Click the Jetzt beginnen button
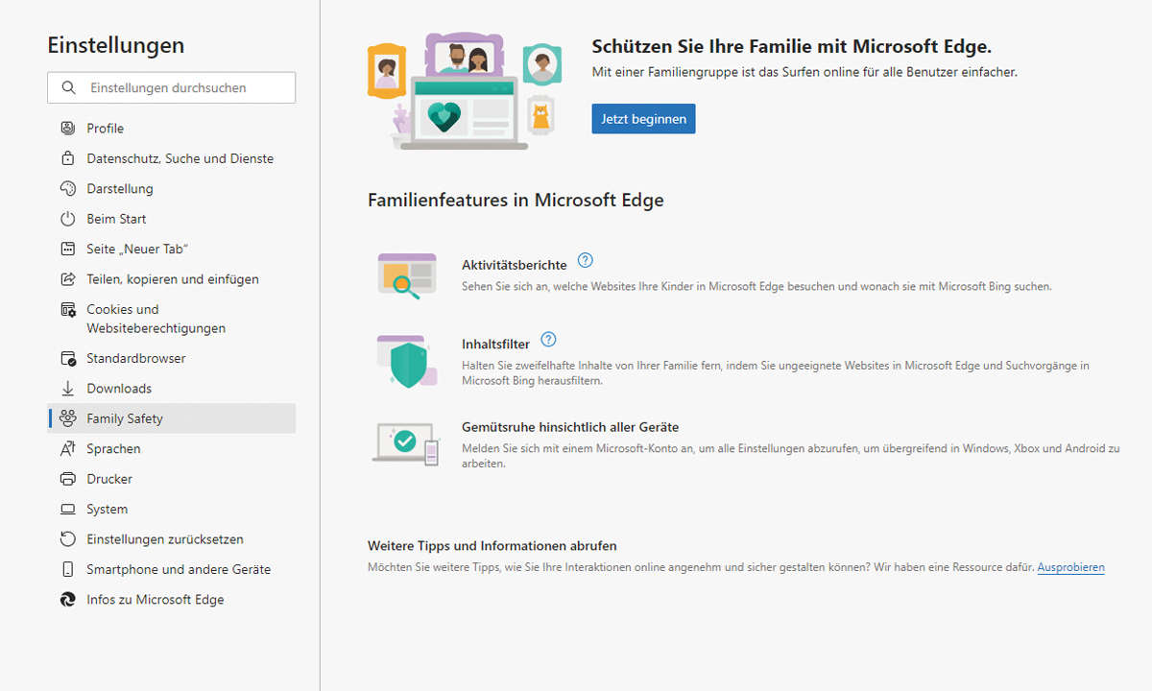 click(x=643, y=119)
